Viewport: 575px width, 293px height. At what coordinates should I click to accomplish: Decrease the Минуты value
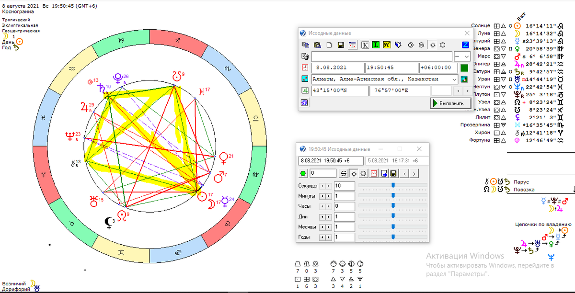coord(322,196)
